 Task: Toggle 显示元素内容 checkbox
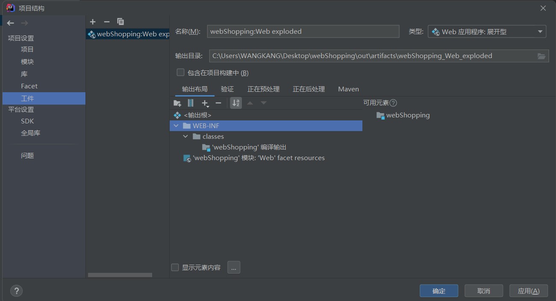[x=175, y=267]
